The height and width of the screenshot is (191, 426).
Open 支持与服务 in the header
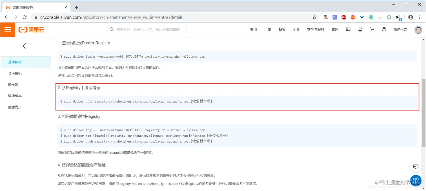[x=316, y=30]
